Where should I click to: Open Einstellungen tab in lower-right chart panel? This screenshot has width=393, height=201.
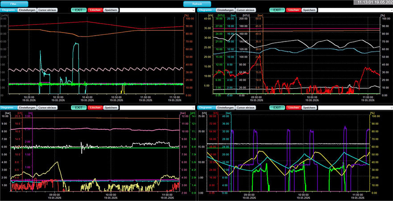[226, 107]
